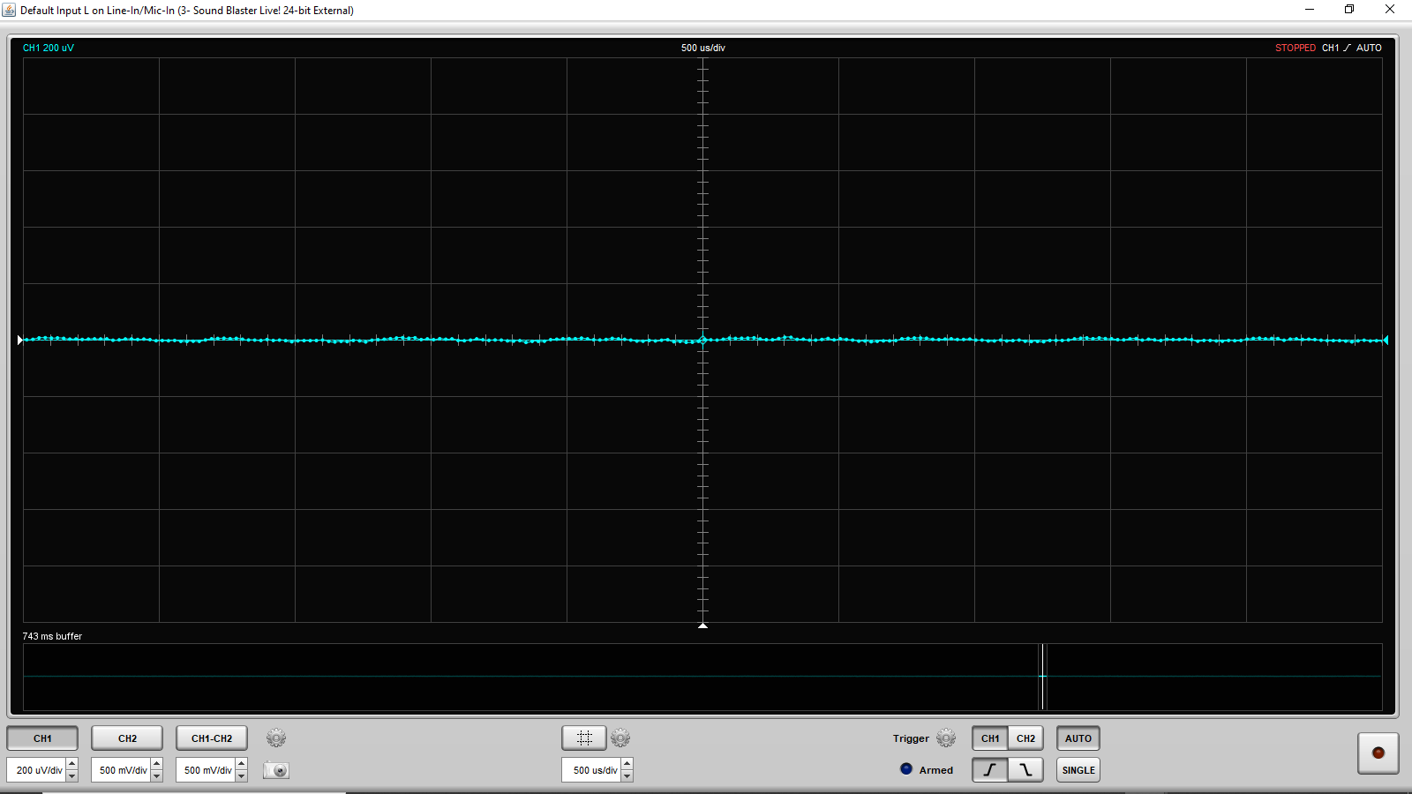
Task: Click the CH2 500 mV/div scale field
Action: [x=121, y=770]
